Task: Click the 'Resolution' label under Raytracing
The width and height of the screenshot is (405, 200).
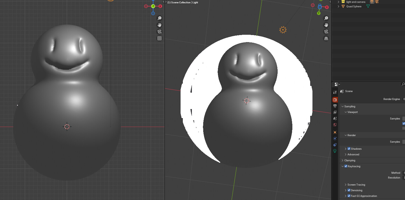Action: click(x=394, y=177)
